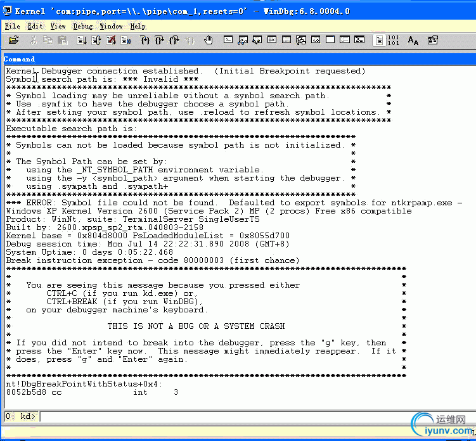Click the 'Kernel base = 0x804d8000' text
Screen dimensions: 476x441
pos(67,236)
